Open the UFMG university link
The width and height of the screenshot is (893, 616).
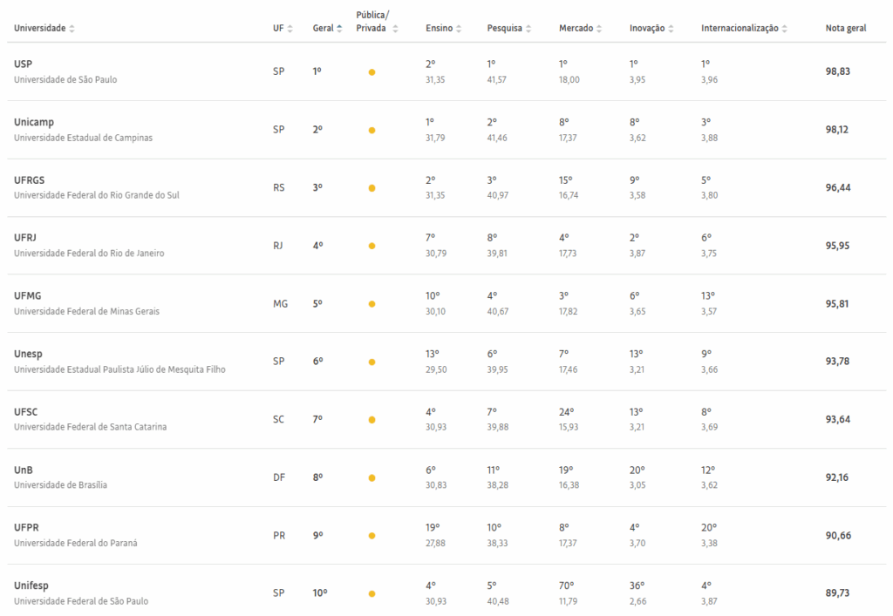pyautogui.click(x=27, y=295)
